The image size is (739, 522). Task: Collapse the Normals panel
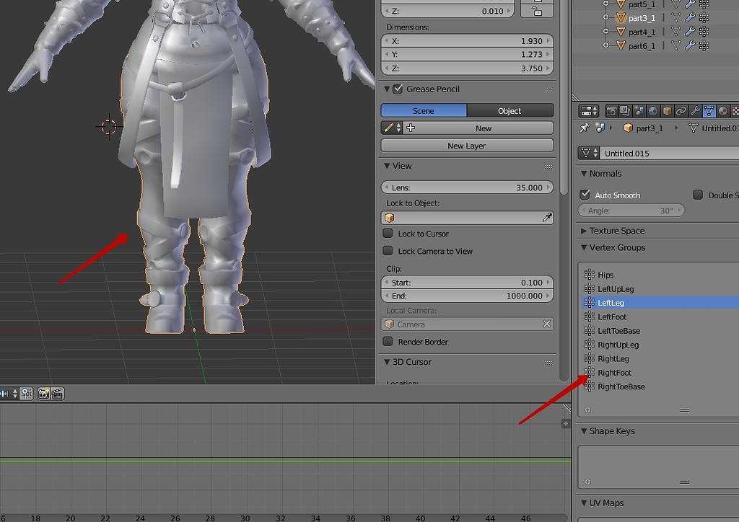coord(584,174)
